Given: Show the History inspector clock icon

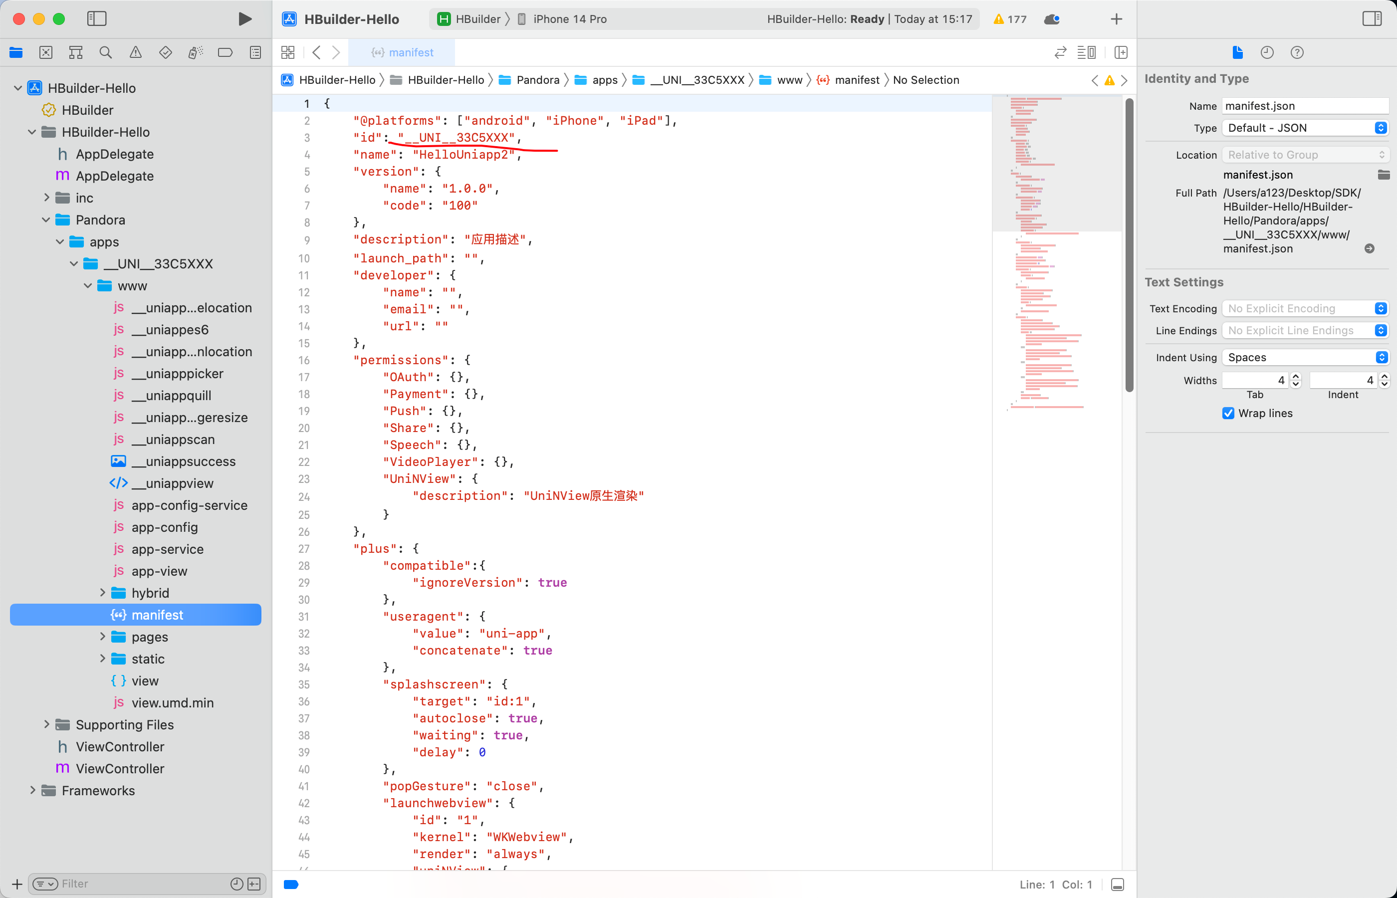Looking at the screenshot, I should click(1267, 52).
